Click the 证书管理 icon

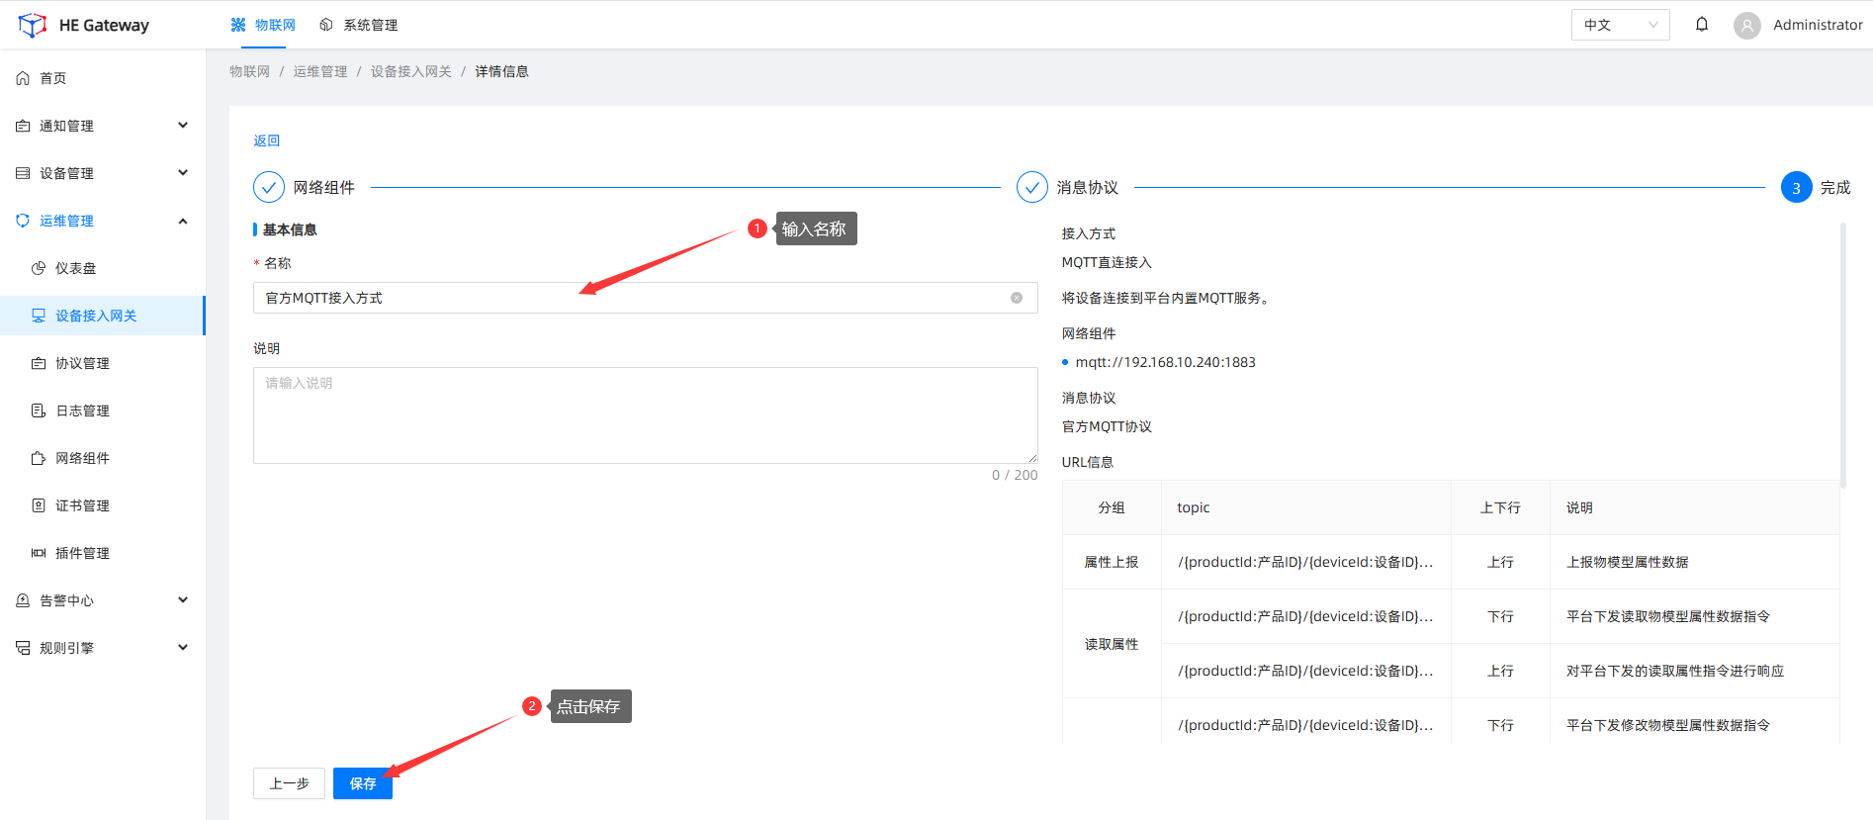(39, 505)
